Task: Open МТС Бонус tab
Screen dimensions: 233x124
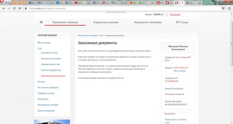Action: tap(182, 22)
